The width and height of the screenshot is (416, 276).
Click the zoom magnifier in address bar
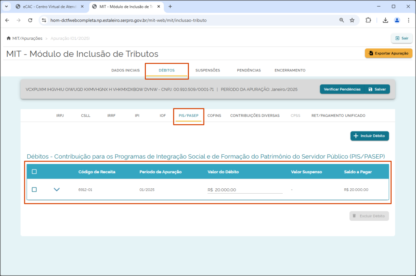(342, 20)
